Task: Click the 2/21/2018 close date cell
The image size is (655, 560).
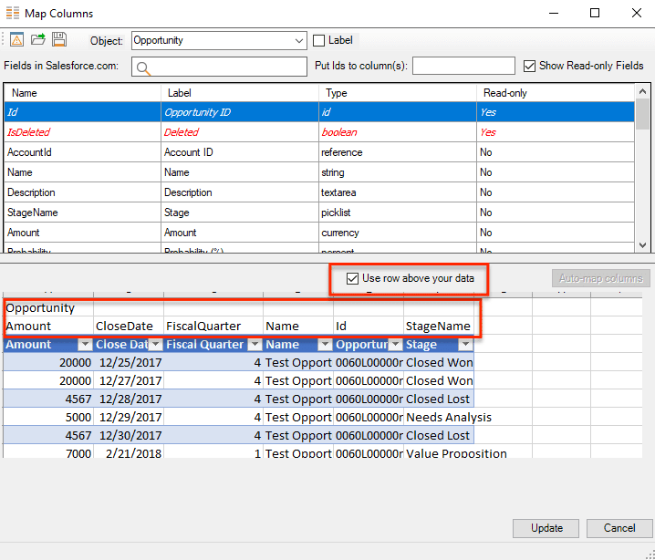Action: coord(129,453)
